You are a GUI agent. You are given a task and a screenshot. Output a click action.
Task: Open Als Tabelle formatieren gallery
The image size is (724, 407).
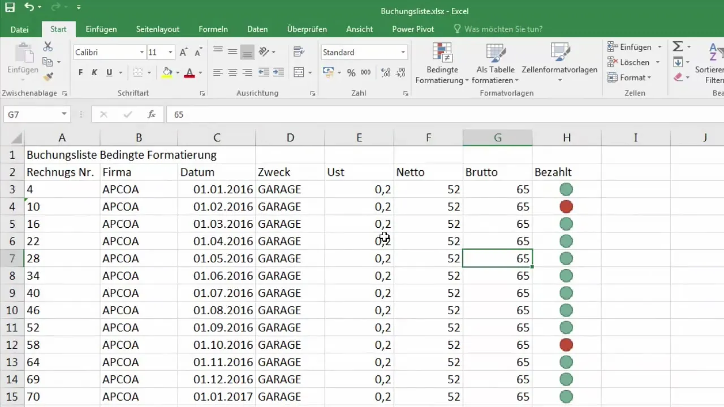point(495,63)
